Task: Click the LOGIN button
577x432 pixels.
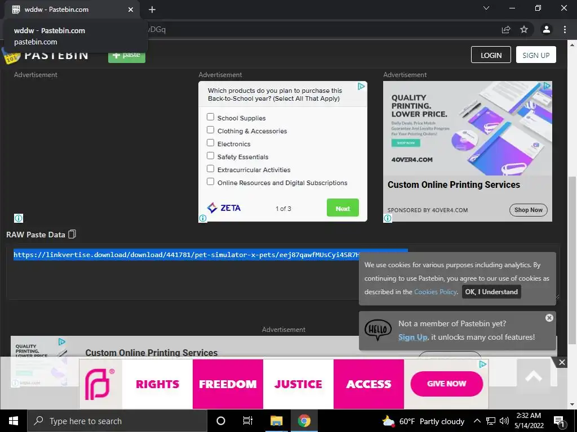Action: [491, 55]
